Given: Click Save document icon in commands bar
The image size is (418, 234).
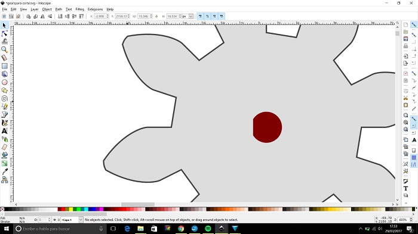Looking at the screenshot, I should pyautogui.click(x=405, y=39).
